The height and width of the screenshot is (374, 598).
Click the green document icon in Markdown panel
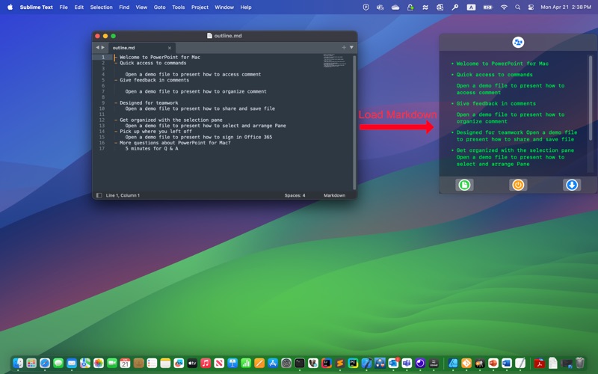tap(464, 185)
